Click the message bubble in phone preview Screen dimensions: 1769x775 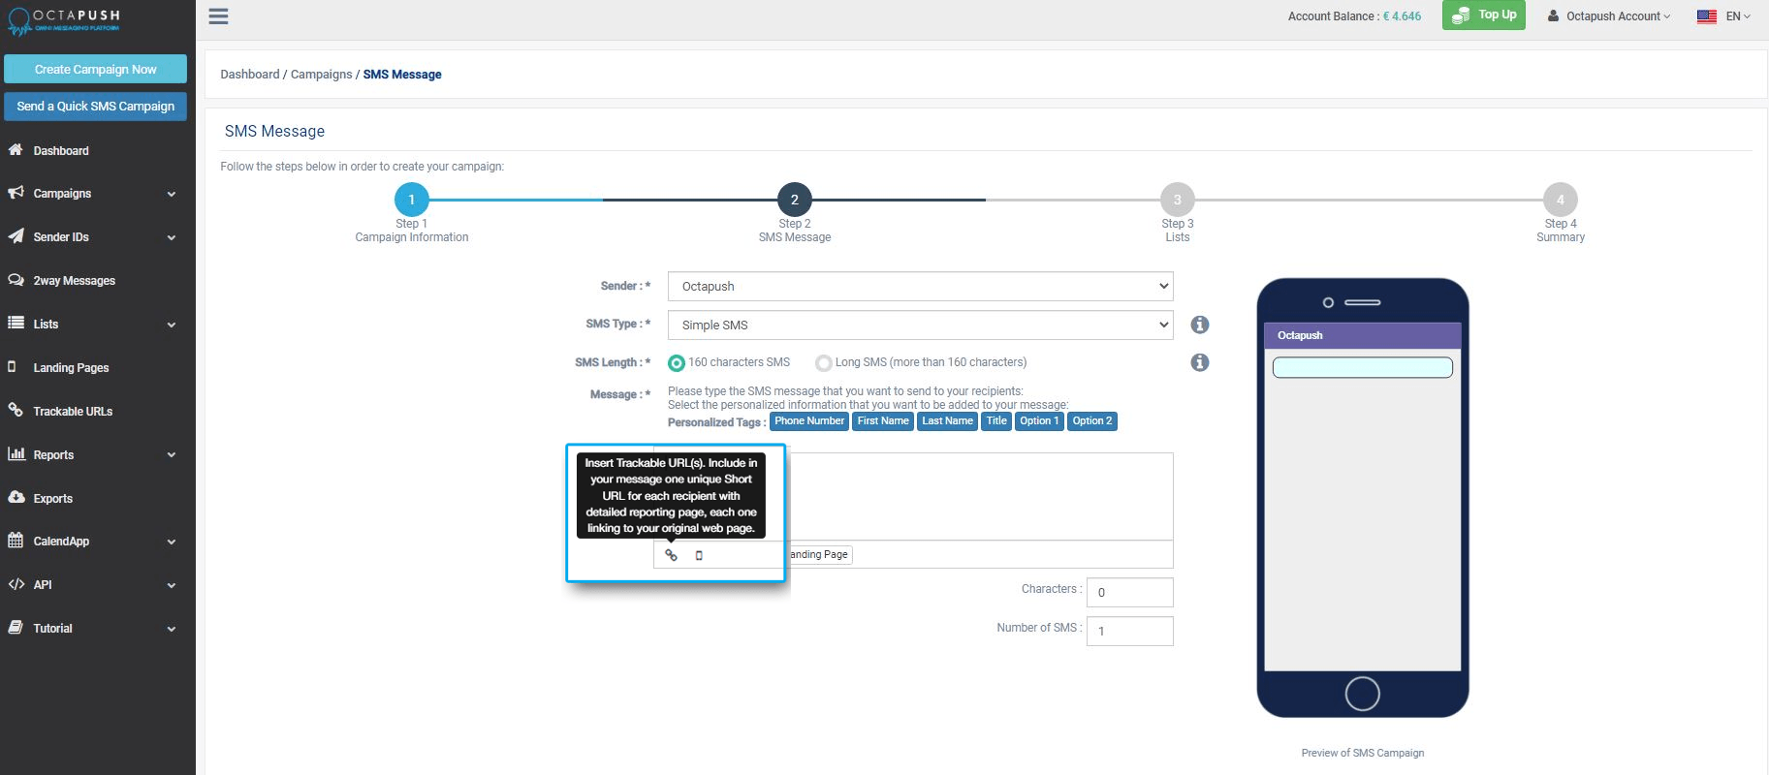pos(1362,367)
